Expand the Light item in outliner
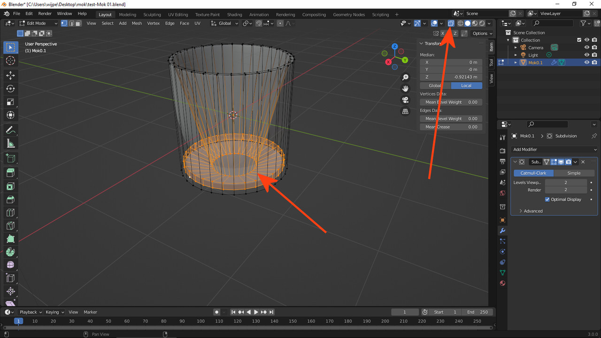The height and width of the screenshot is (338, 601). [516, 55]
